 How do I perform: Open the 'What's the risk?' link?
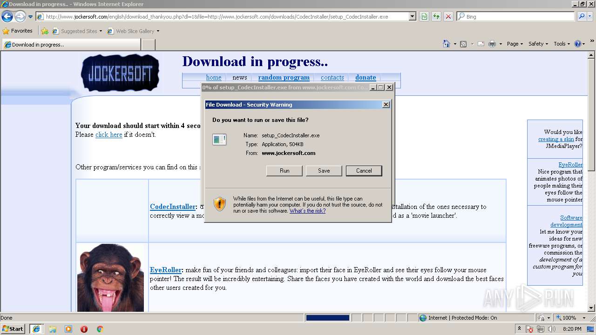(308, 211)
